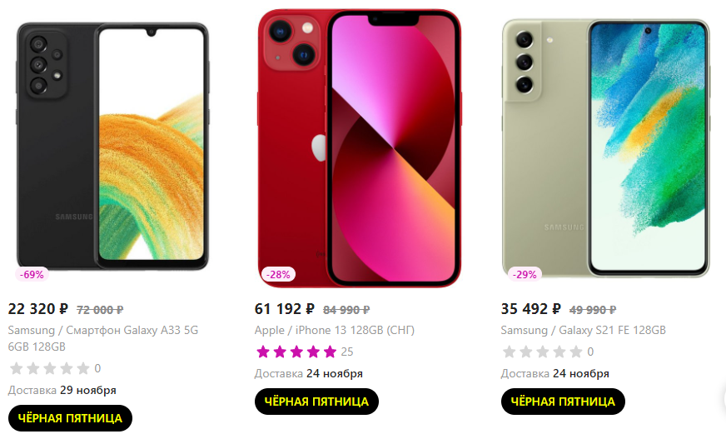The width and height of the screenshot is (726, 439).
Task: Click the 35 492 ₽ price
Action: (530, 309)
